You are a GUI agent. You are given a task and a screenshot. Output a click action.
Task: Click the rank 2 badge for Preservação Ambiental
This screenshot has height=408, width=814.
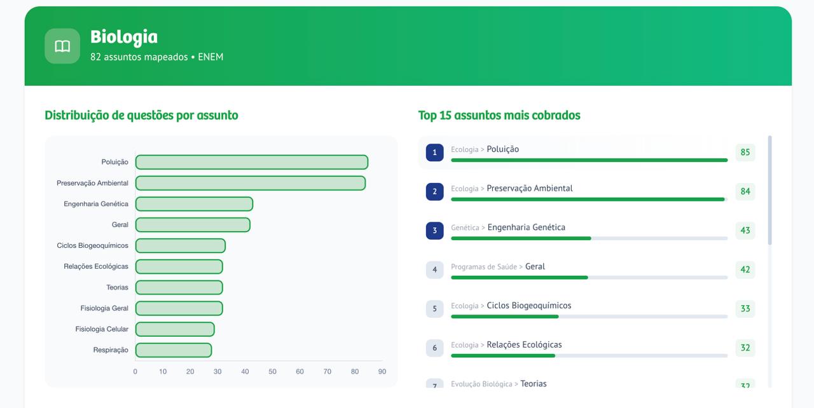pyautogui.click(x=435, y=191)
